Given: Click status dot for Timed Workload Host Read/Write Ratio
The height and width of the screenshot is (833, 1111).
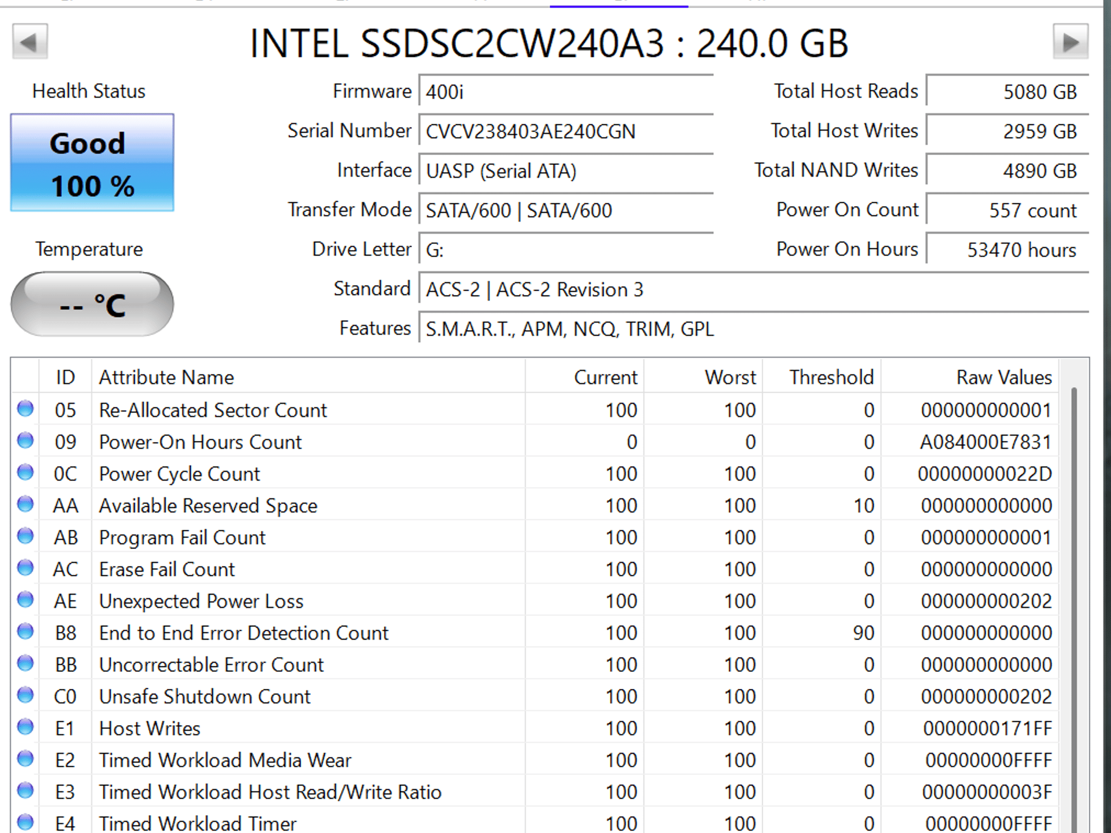Looking at the screenshot, I should tap(25, 791).
